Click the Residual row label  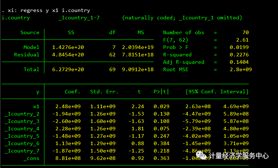[x=27, y=55]
